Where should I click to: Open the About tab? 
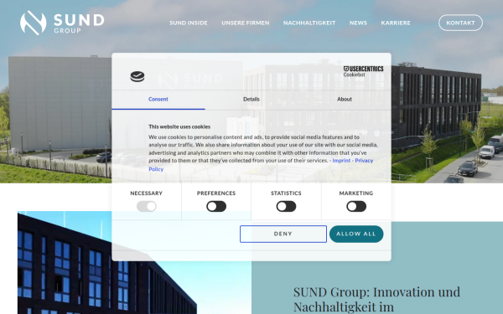coord(345,100)
